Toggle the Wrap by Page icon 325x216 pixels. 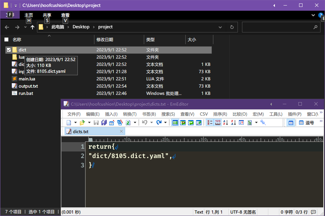click(x=199, y=123)
